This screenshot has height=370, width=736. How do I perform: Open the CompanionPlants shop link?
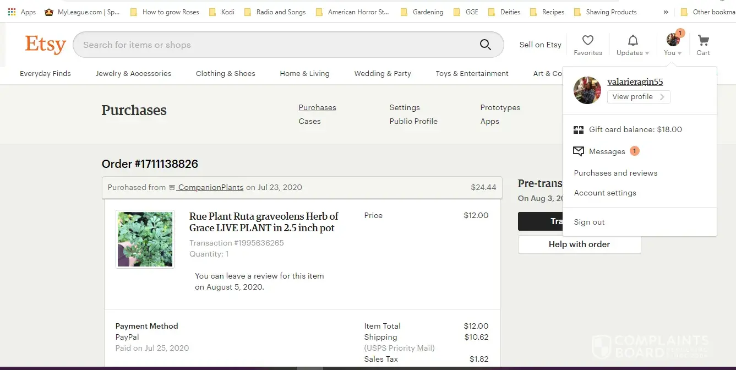[x=210, y=187]
